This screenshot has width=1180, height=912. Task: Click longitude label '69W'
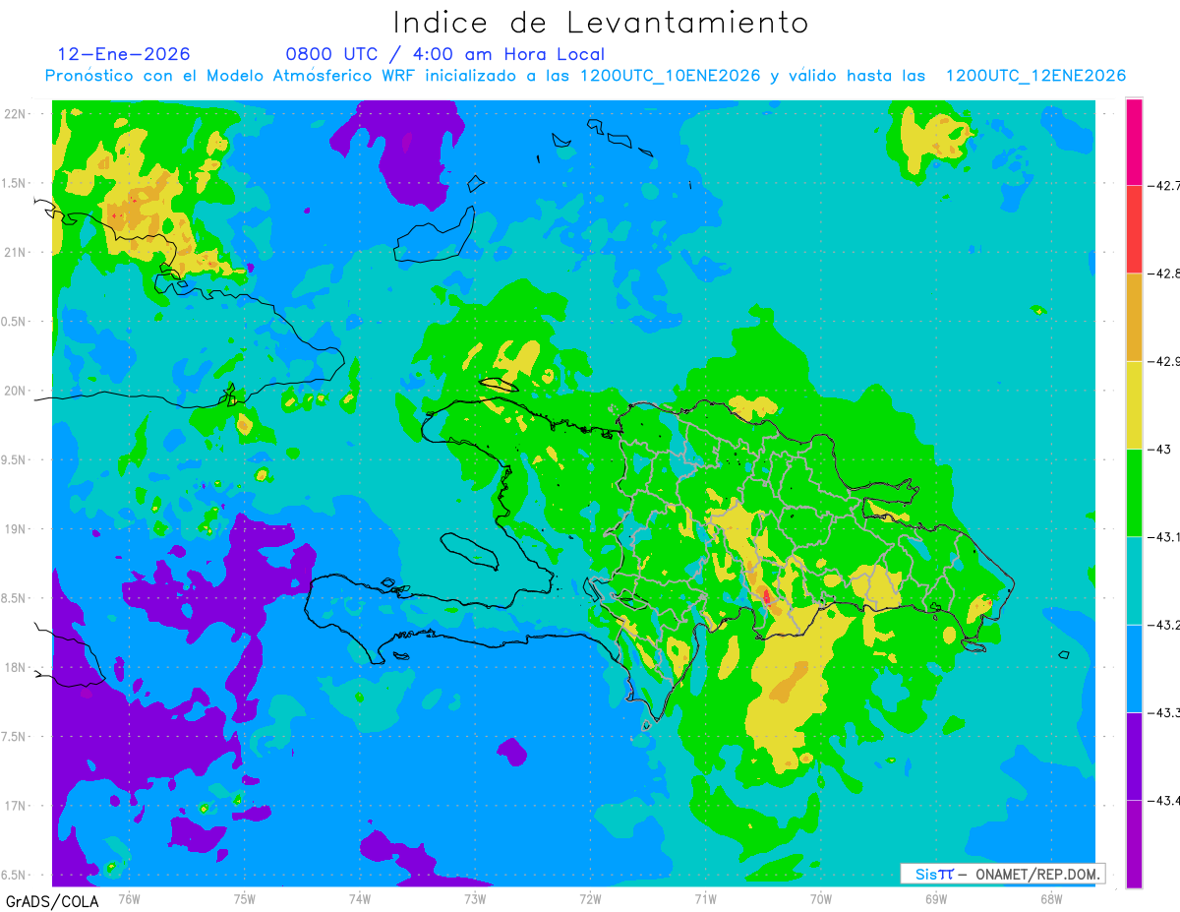(936, 898)
